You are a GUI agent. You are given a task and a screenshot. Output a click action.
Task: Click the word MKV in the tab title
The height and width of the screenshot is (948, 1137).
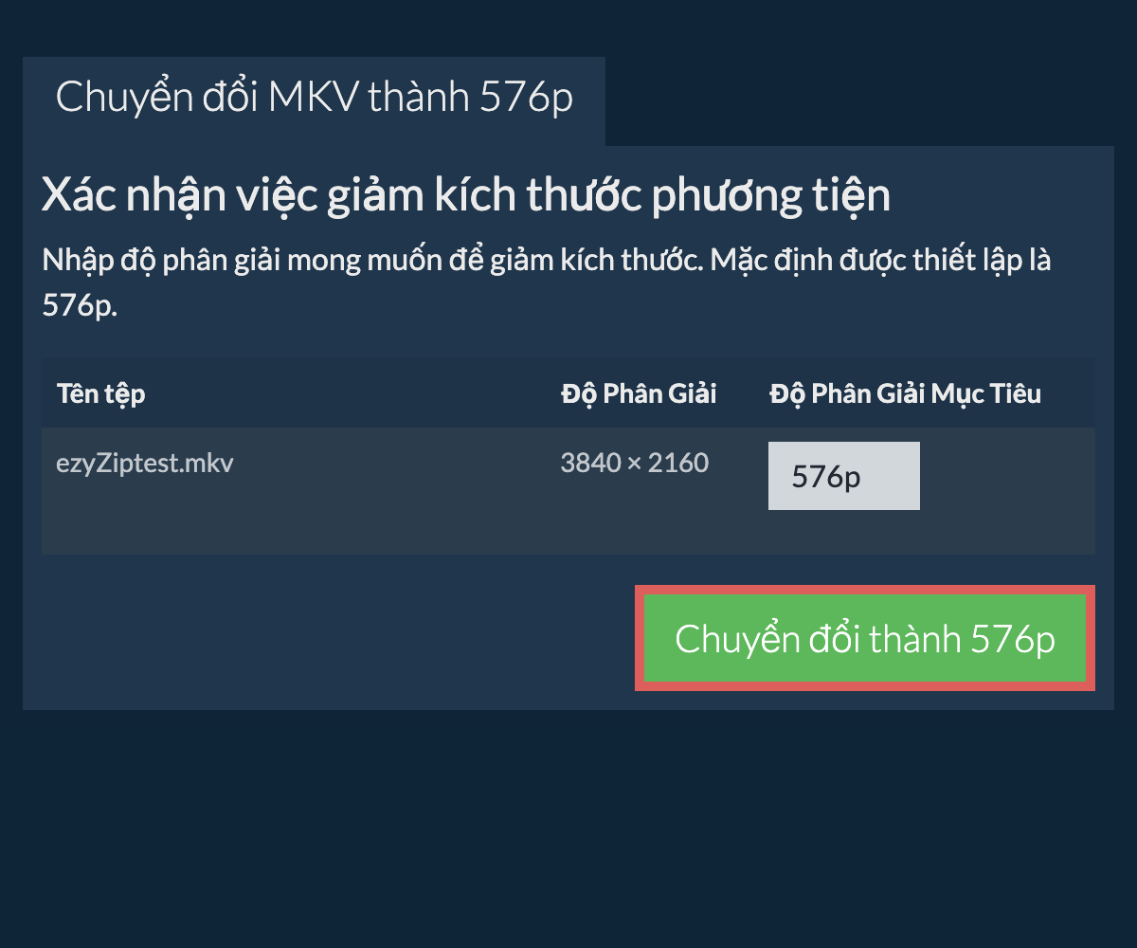click(x=315, y=99)
